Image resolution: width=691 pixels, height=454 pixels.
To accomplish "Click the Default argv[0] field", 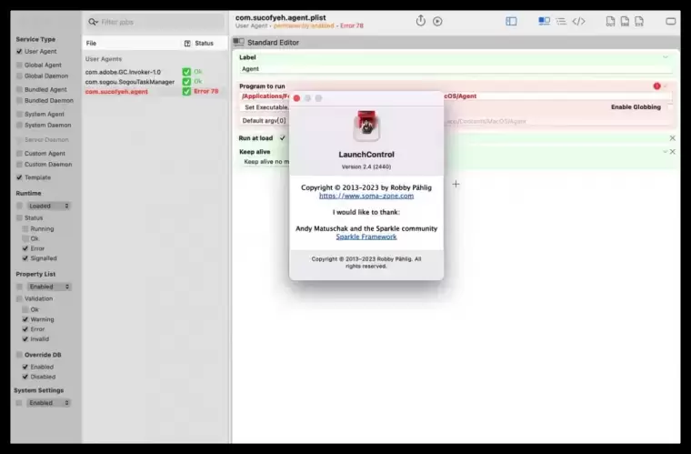I will tap(456, 121).
